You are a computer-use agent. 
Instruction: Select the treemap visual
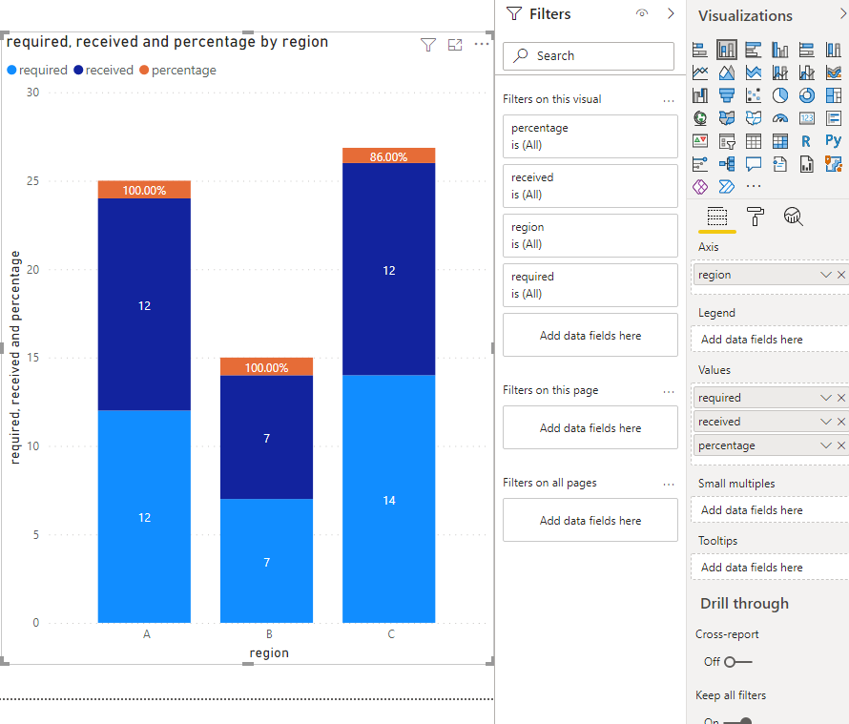click(x=834, y=95)
